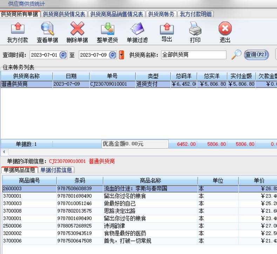This screenshot has height=254, width=277.
Task: Click the 查询(F2) button
Action: [x=256, y=55]
